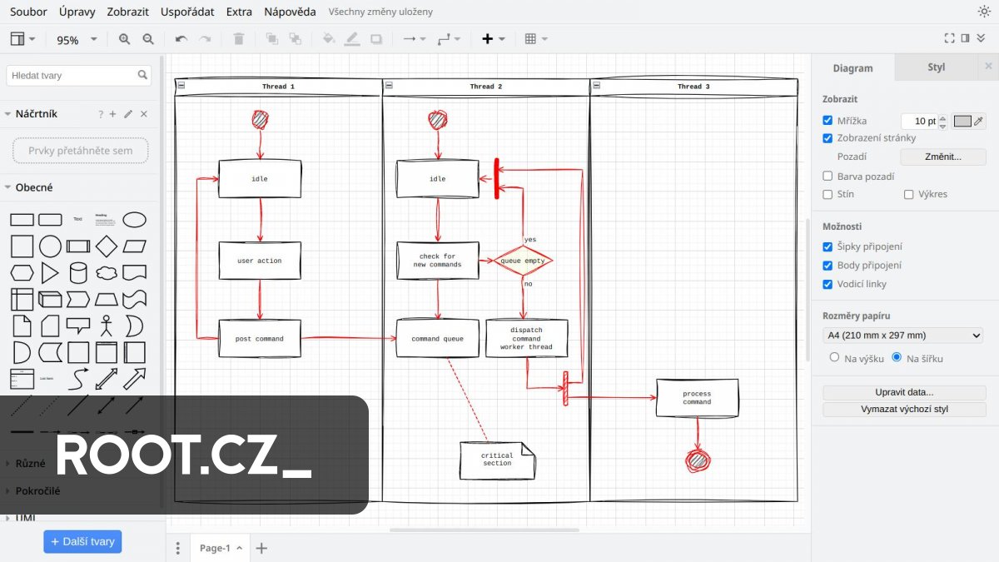Click the Delete trash icon

coord(239,38)
